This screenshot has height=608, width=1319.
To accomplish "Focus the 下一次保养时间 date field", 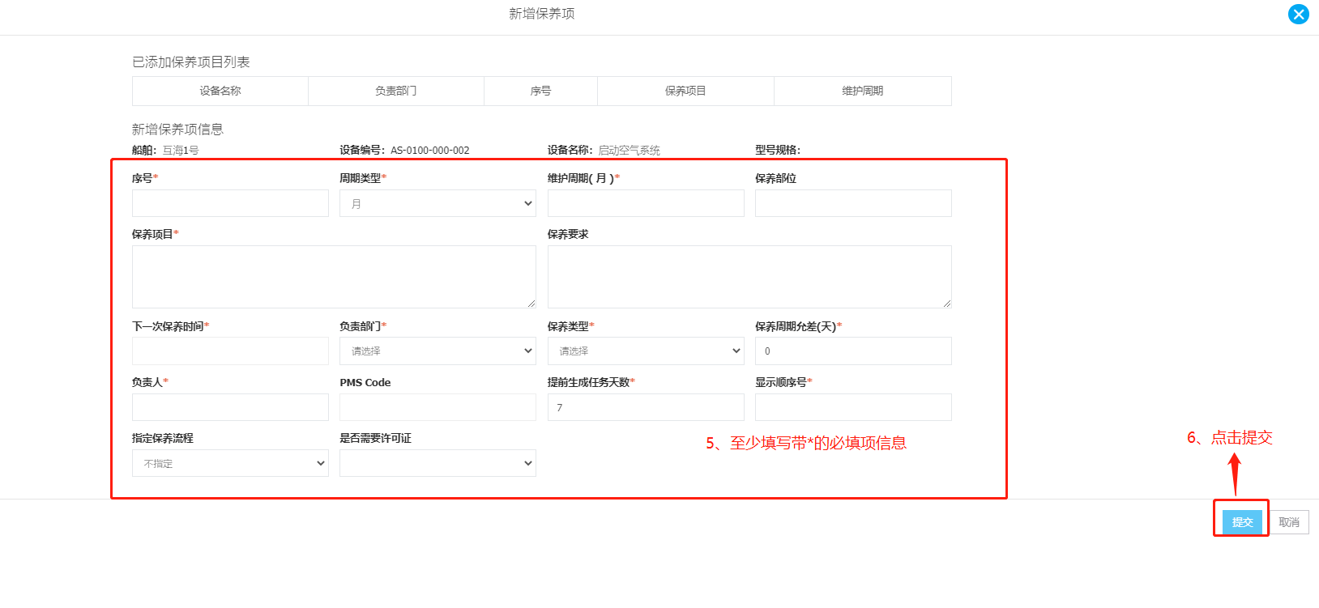I will (230, 351).
